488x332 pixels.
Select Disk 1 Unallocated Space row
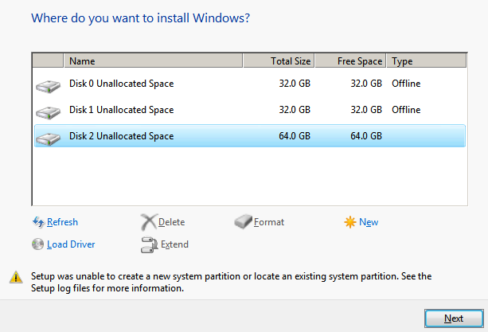click(250, 110)
